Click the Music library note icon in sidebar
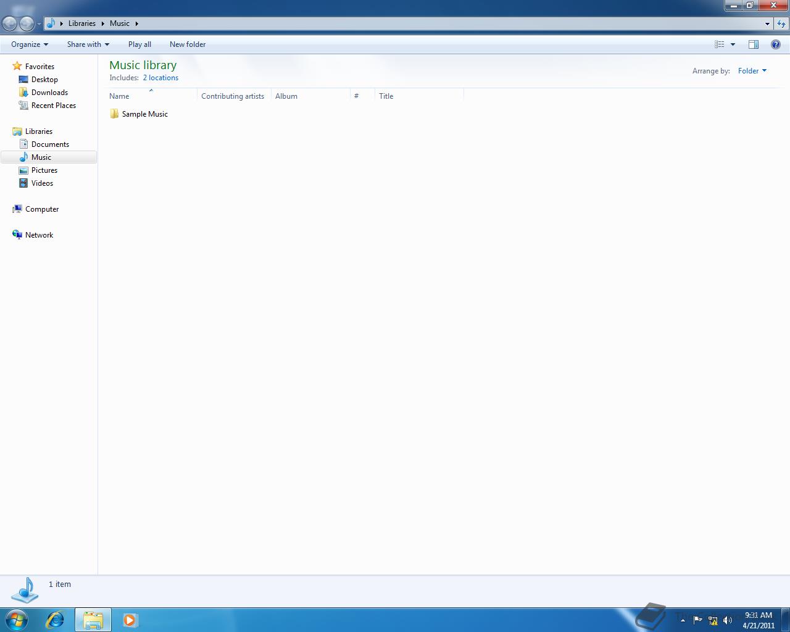This screenshot has height=632, width=790. pos(23,157)
